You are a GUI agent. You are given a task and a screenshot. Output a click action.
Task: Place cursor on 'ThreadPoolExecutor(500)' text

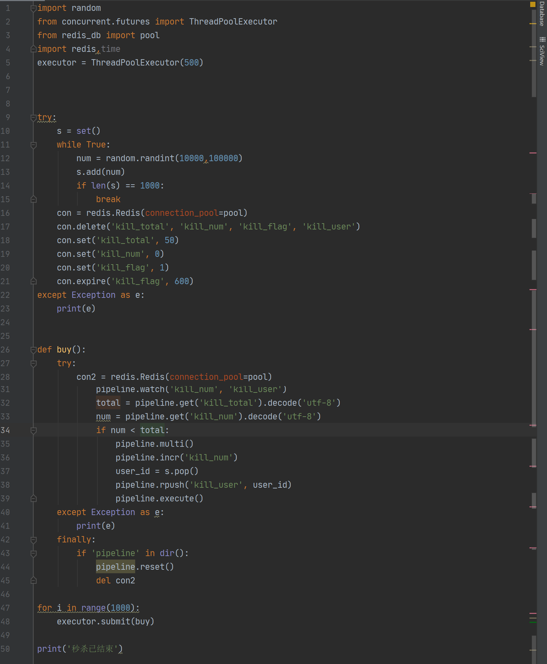coord(147,63)
